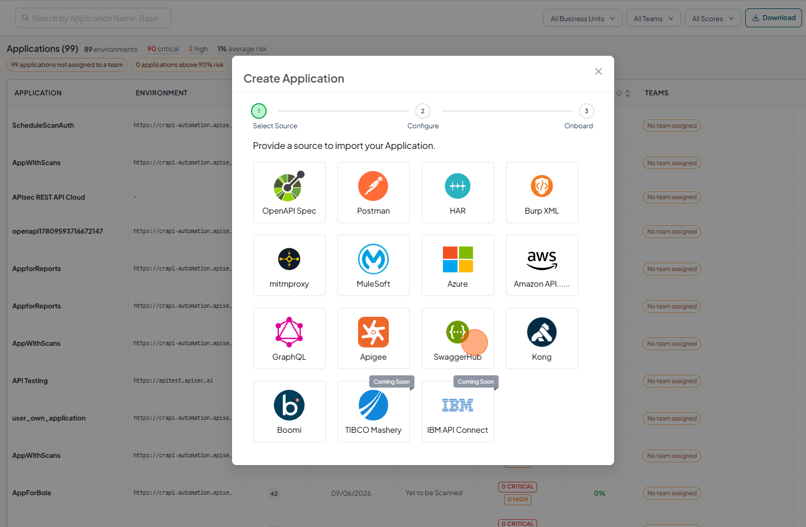Choose the Postman source tile
This screenshot has width=806, height=527.
click(373, 192)
